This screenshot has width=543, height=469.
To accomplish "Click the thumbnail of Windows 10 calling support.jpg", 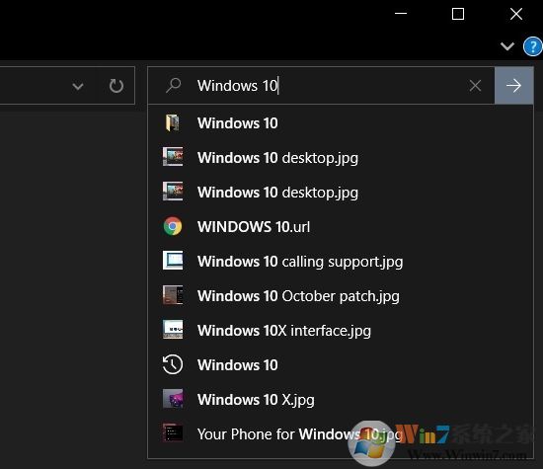I will tap(173, 261).
